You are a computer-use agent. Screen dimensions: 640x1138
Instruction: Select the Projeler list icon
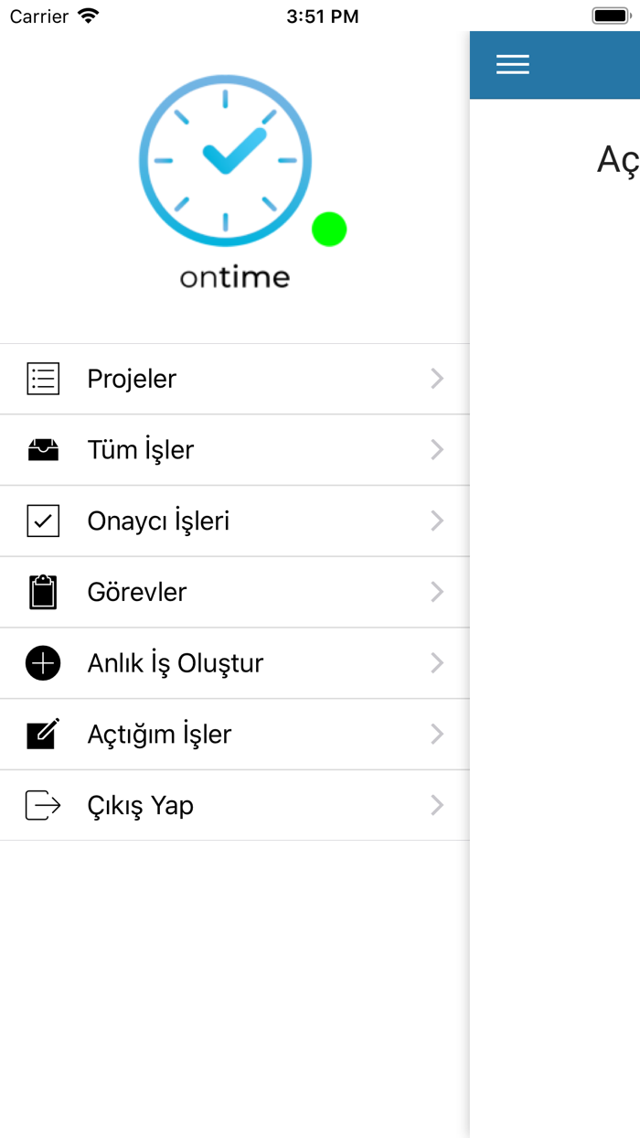point(43,378)
